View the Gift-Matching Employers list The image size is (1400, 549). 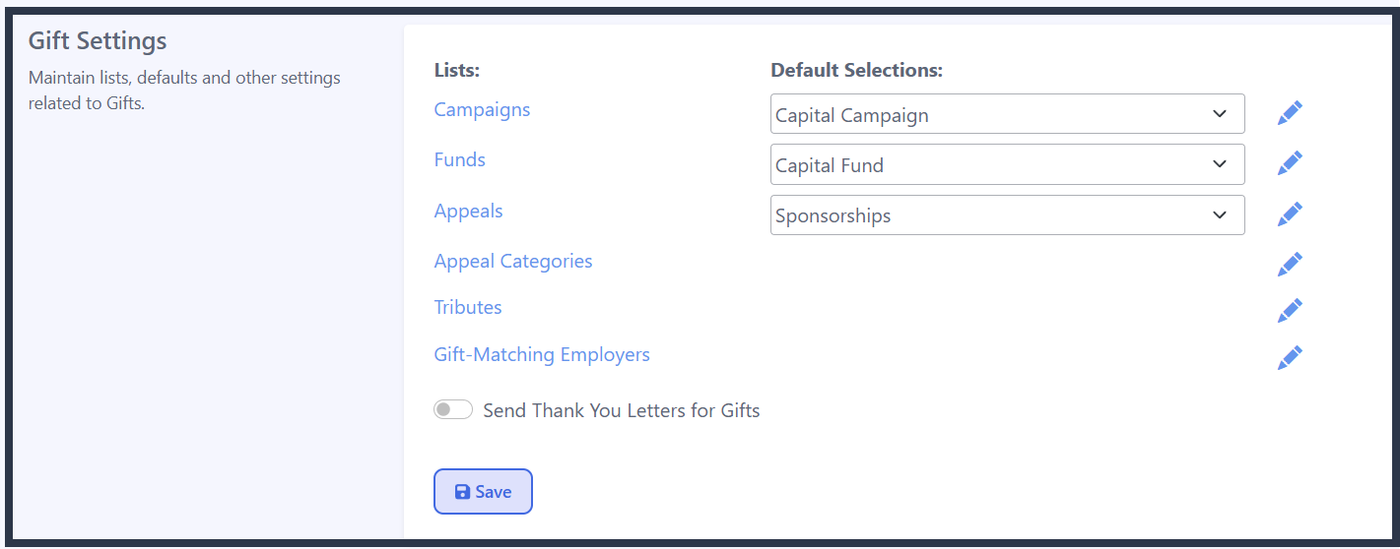click(x=542, y=354)
